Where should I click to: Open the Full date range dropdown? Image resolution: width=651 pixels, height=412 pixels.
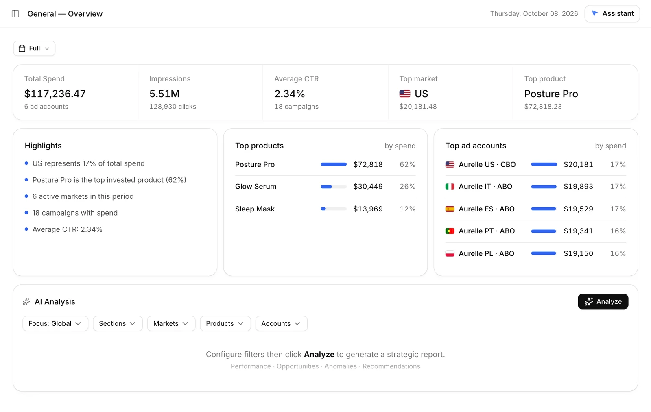coord(34,48)
